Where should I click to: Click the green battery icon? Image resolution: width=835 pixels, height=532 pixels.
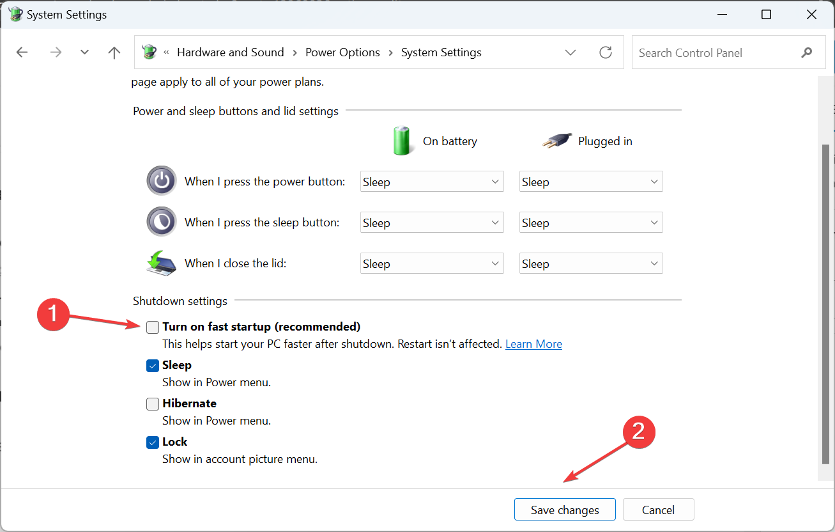point(402,141)
